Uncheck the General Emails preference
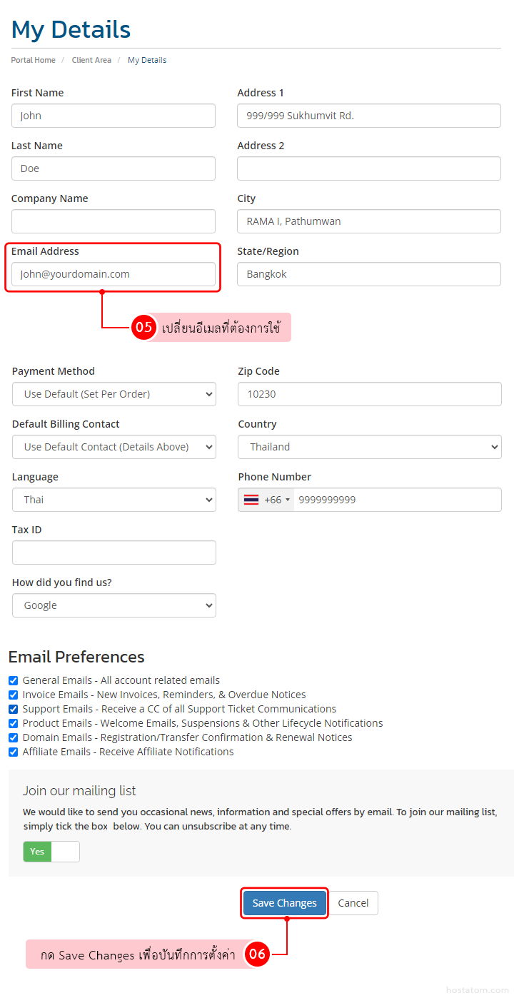Viewport: 514px width, 998px height. 13,680
